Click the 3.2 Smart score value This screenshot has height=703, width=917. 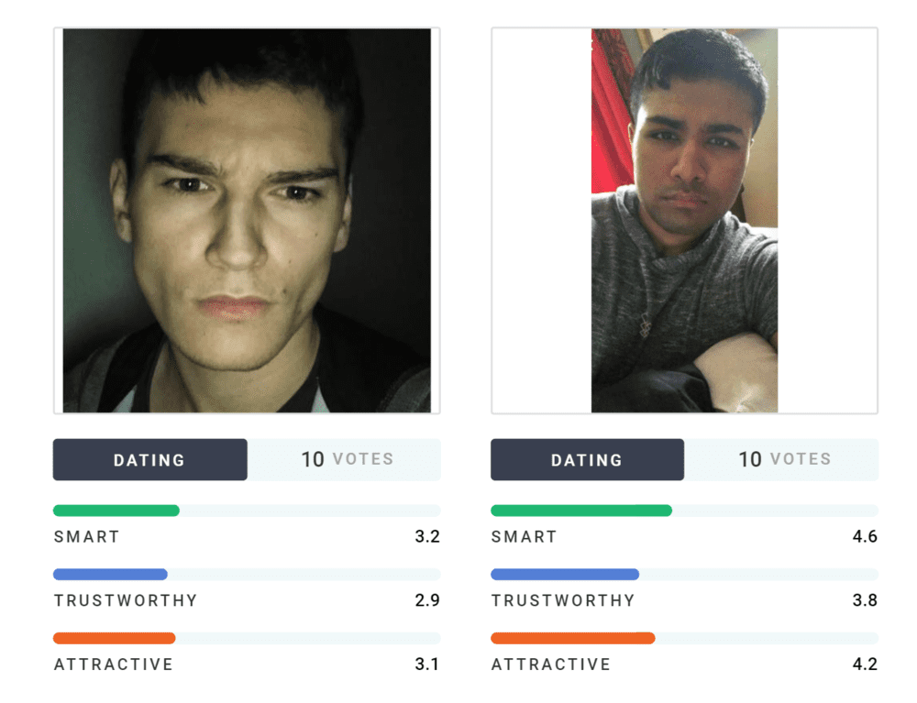427,537
